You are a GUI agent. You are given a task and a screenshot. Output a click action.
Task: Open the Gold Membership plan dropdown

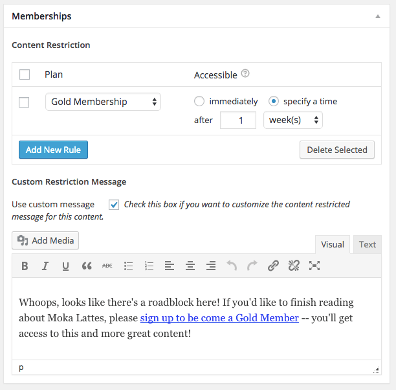(x=103, y=102)
